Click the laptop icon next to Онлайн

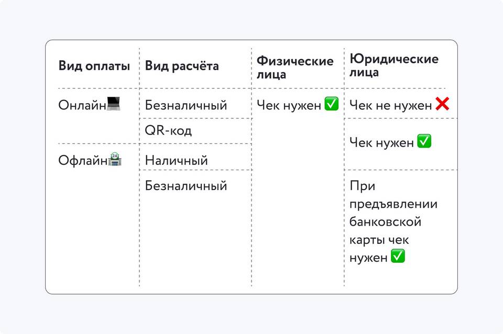[x=114, y=104]
